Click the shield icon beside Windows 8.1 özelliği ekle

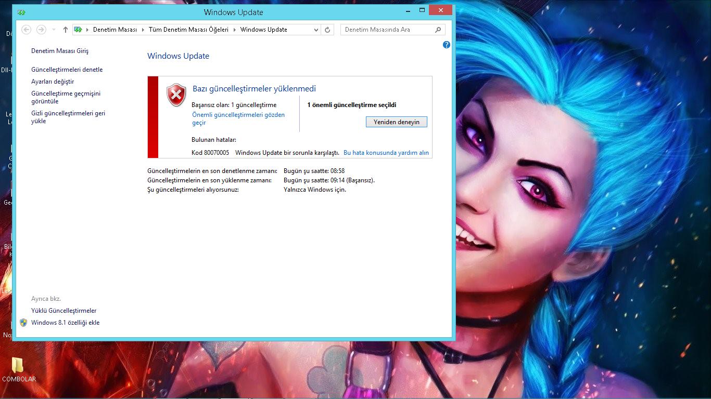tap(23, 323)
